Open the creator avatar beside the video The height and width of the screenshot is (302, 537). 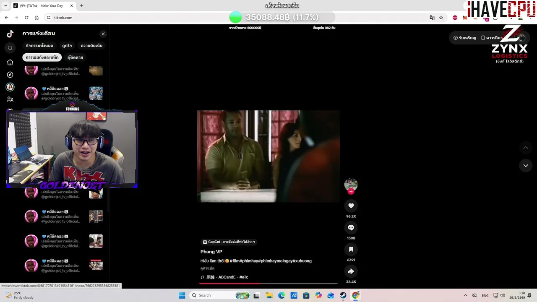[x=351, y=184]
